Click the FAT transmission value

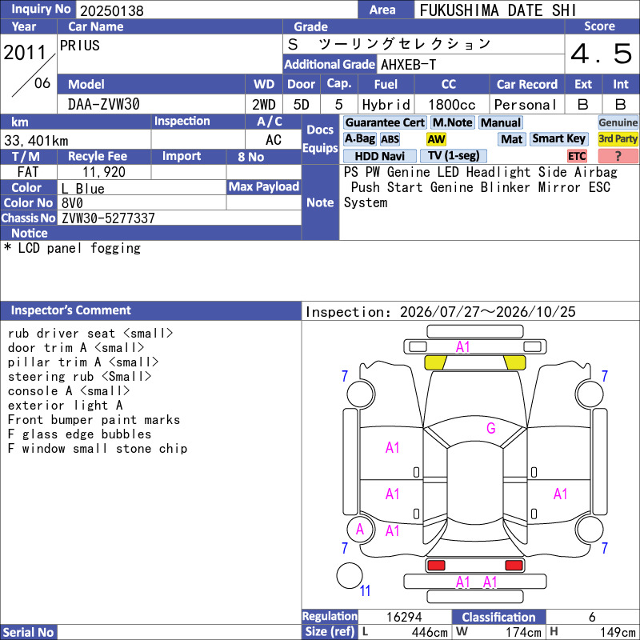point(28,172)
